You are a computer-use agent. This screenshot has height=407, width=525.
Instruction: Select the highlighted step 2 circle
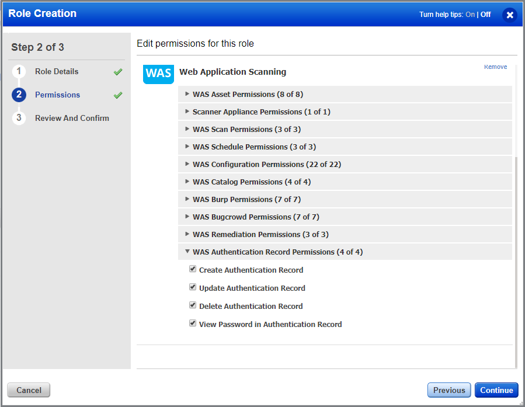[x=19, y=95]
